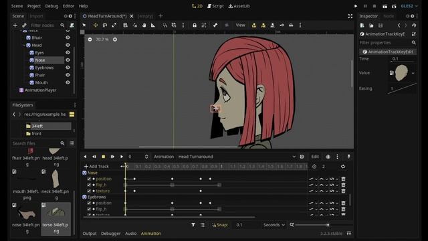Open inspector history icon
Viewport: 428px width, 241px height.
click(414, 25)
